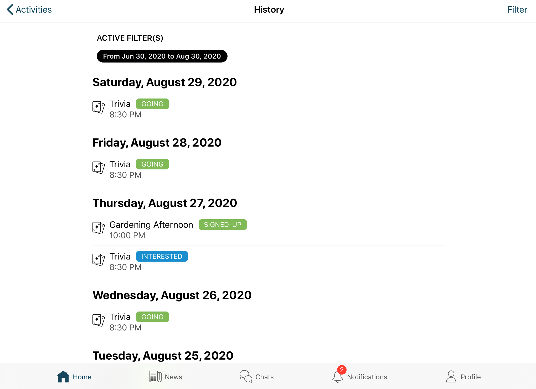Go back to Activities
The height and width of the screenshot is (389, 536).
click(x=29, y=9)
